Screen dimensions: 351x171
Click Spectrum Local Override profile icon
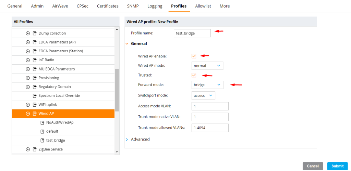click(x=35, y=96)
